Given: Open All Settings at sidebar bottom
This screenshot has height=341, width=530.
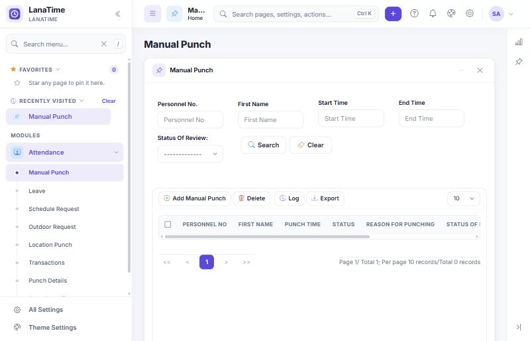Looking at the screenshot, I should click(x=46, y=310).
